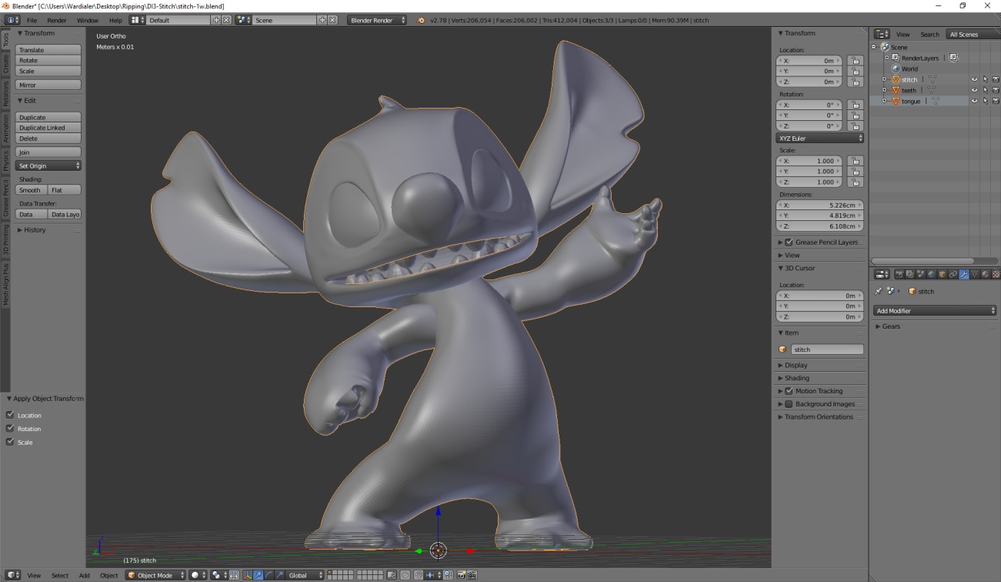Open the Global orientation dropdown
This screenshot has width=1001, height=582.
click(305, 575)
